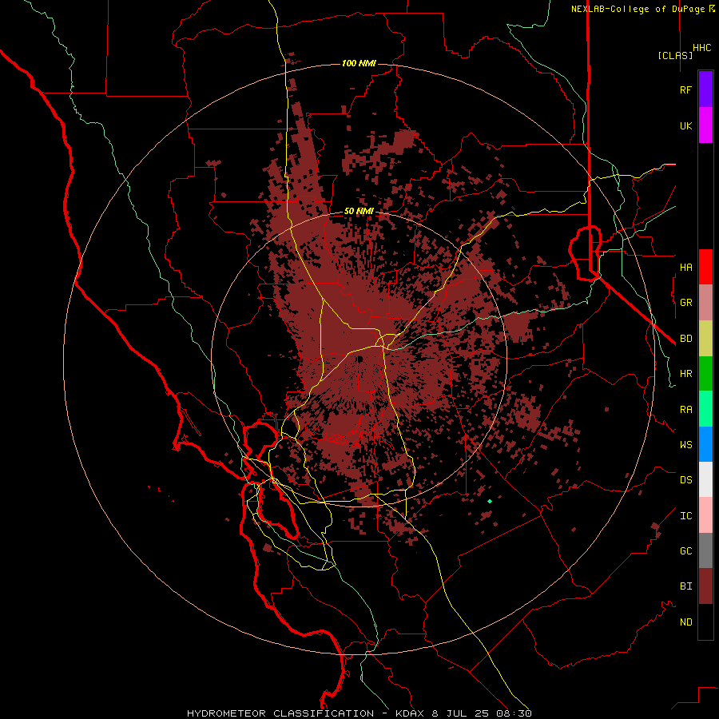Click the light pink IC legend swatch
This screenshot has width=719, height=719.
pos(705,515)
